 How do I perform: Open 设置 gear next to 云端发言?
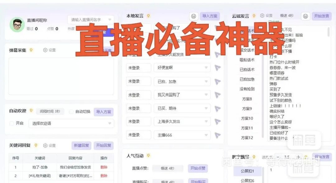pos(266,16)
